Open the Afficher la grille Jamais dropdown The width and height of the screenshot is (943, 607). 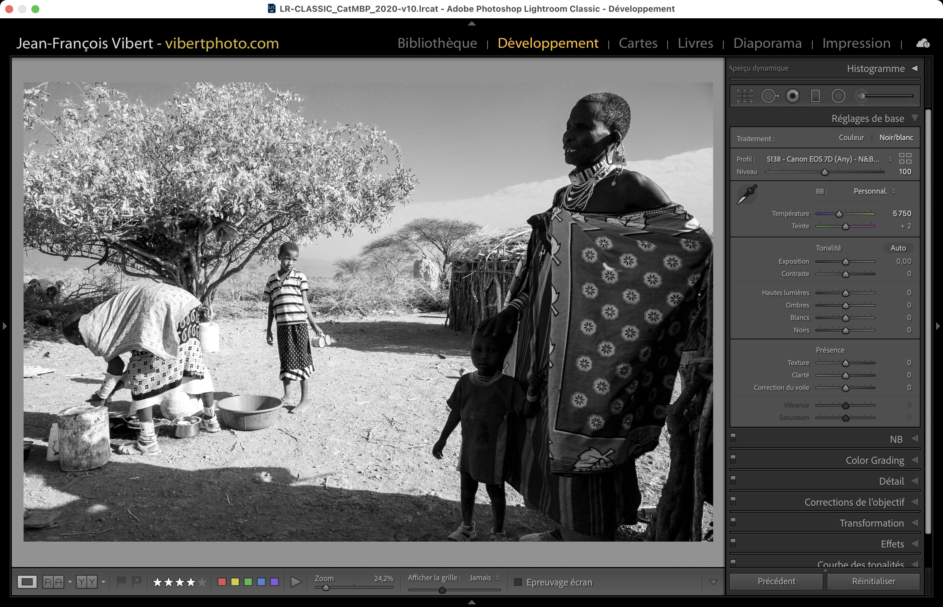484,578
